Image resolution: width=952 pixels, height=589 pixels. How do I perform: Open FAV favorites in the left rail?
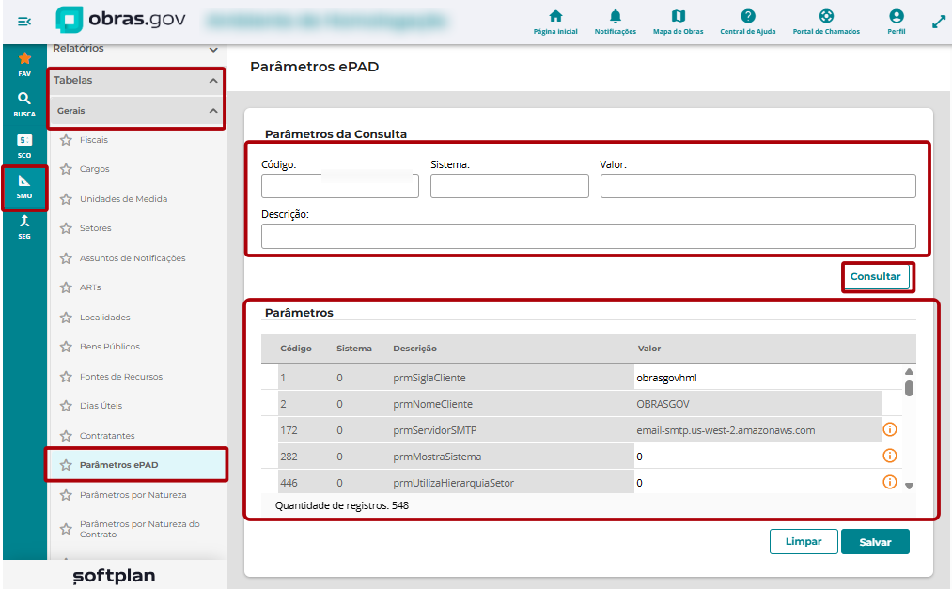[x=24, y=64]
